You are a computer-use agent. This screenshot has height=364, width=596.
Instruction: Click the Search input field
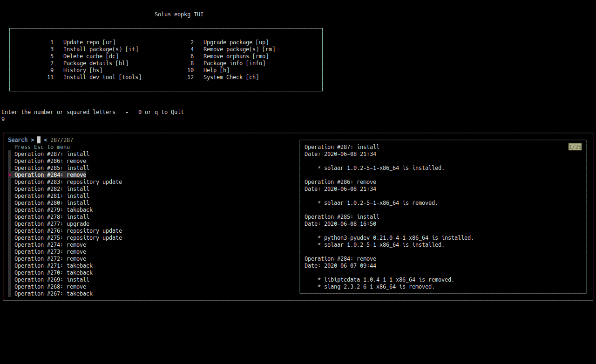coord(39,140)
